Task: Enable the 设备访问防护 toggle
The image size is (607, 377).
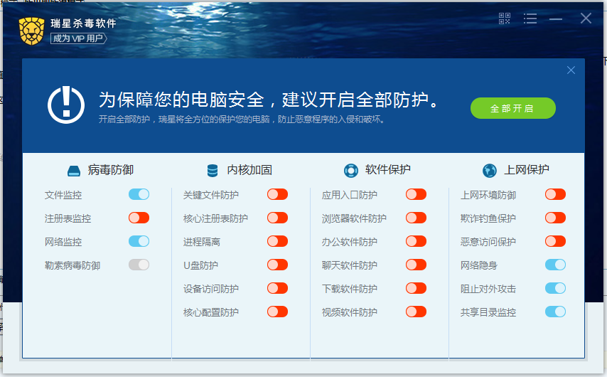Action: 278,288
